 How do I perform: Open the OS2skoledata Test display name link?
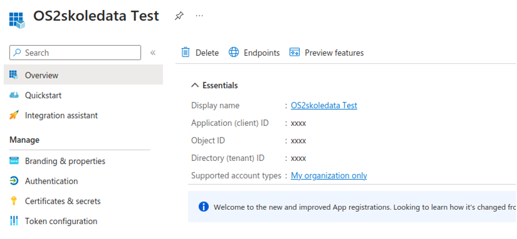324,106
